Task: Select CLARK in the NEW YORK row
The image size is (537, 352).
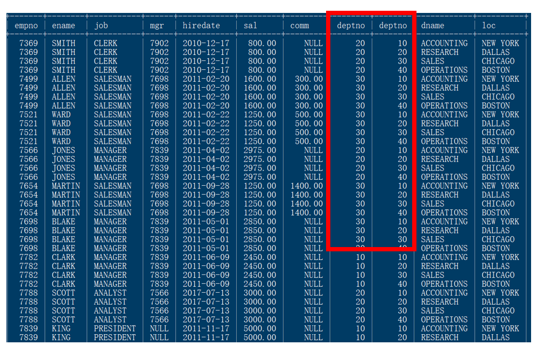Action: pos(63,257)
